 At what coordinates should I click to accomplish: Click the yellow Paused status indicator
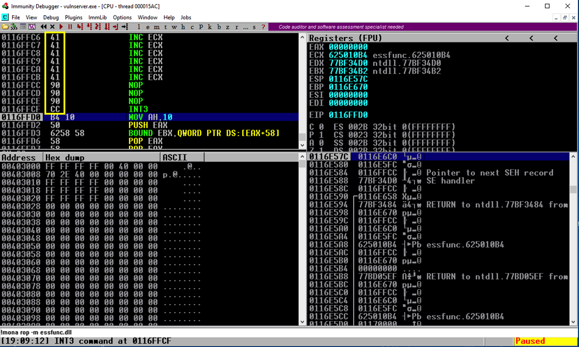tap(546, 341)
